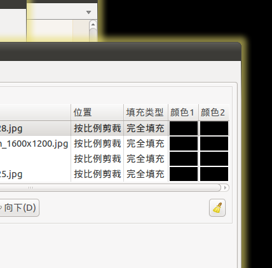Screen dimensions: 272x268
Task: Click the right arrow of horizontal scrollbar
Action: click(x=226, y=188)
